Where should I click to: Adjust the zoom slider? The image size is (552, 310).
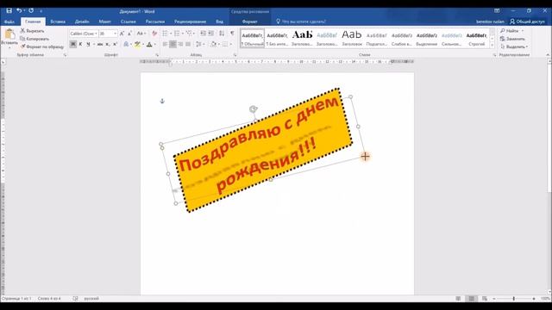tap(514, 299)
